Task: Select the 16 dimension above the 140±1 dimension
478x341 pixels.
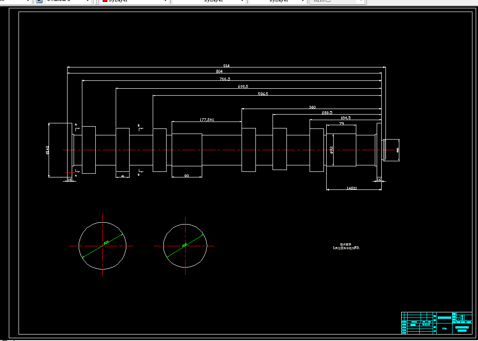Action: [379, 180]
